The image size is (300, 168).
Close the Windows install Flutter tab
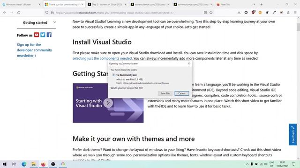[39, 4]
